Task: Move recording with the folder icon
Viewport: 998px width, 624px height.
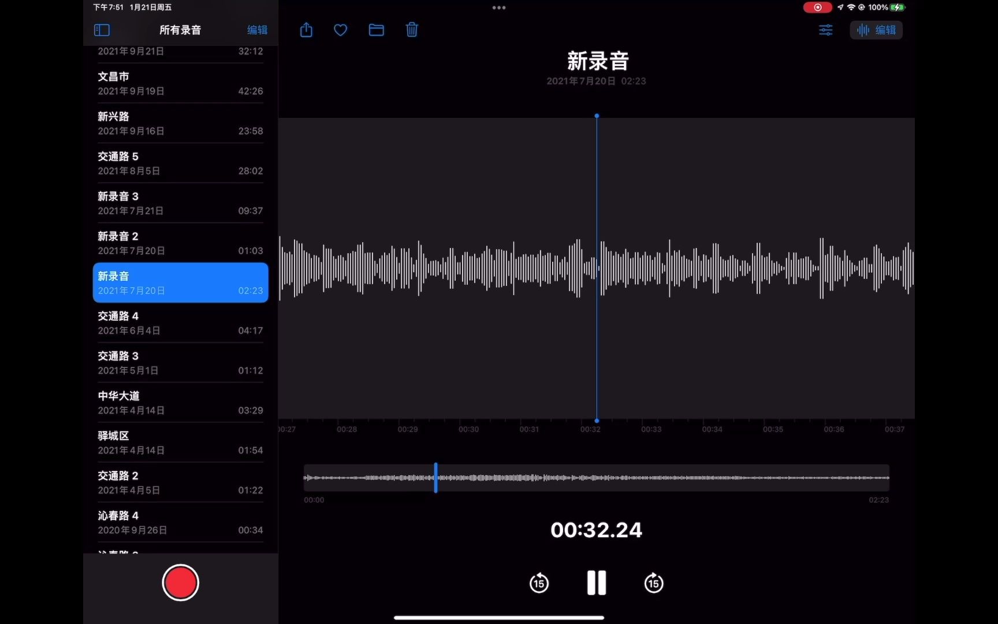Action: tap(376, 30)
